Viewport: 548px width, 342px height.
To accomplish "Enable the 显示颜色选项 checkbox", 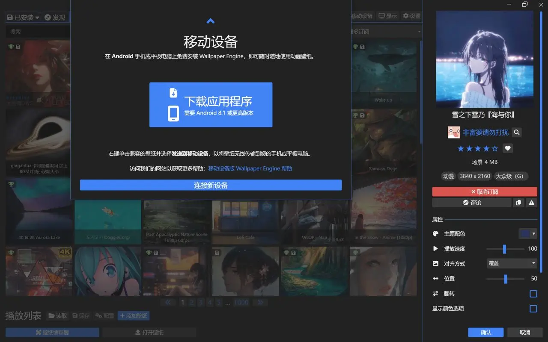I will [x=533, y=309].
